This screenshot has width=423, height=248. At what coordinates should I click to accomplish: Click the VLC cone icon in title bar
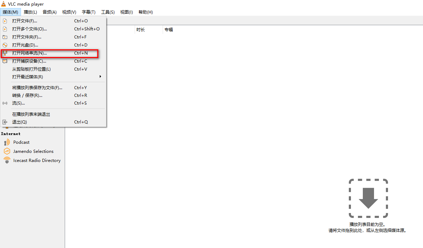point(4,4)
